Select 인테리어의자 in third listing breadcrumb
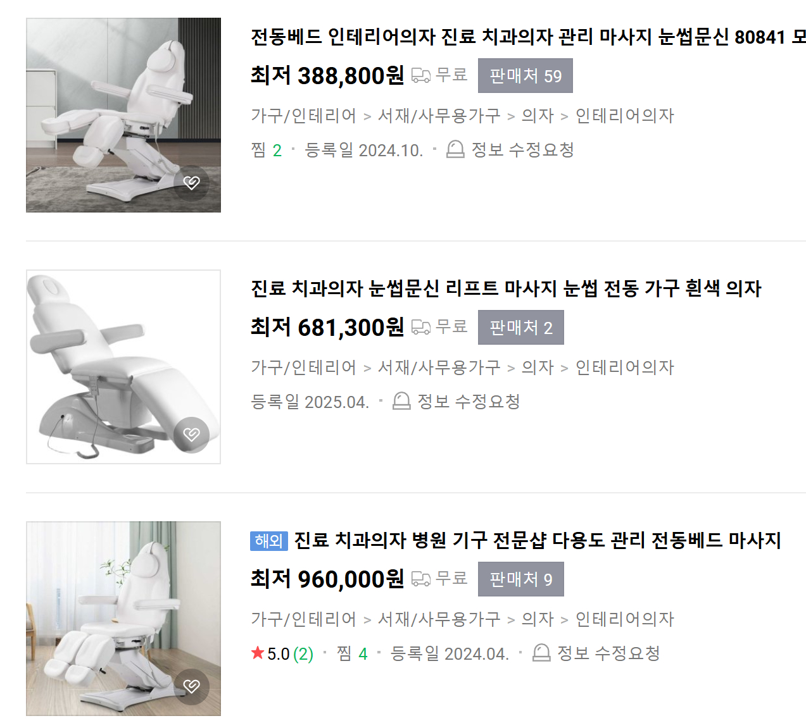The height and width of the screenshot is (723, 806). click(x=625, y=619)
